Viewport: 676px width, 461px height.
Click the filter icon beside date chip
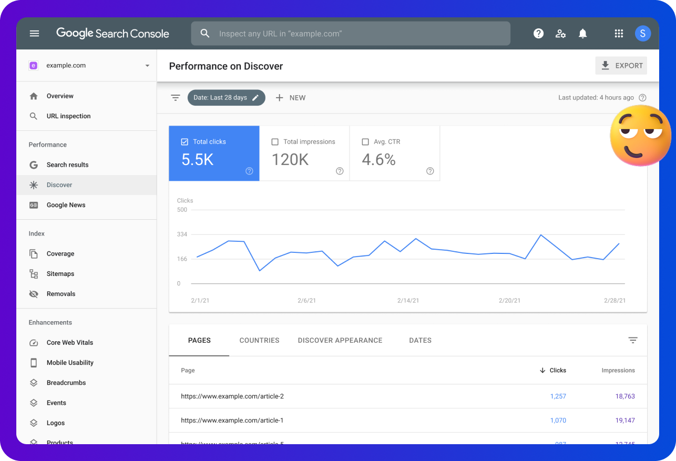point(176,98)
